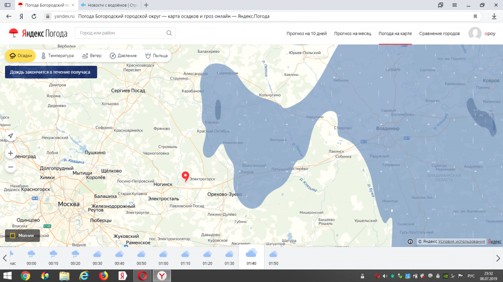
Task: Select the 01:00 timeline forecast
Action: click(x=163, y=257)
